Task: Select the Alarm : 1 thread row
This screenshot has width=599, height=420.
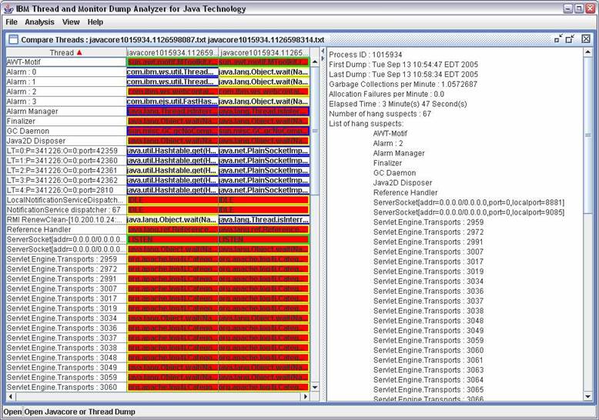Action: pyautogui.click(x=158, y=82)
